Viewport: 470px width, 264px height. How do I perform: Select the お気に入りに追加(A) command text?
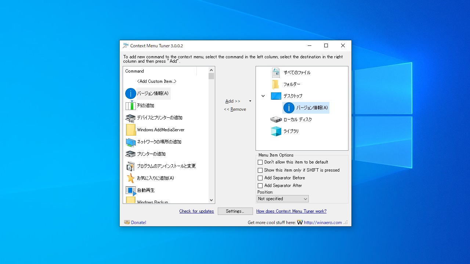pos(156,178)
